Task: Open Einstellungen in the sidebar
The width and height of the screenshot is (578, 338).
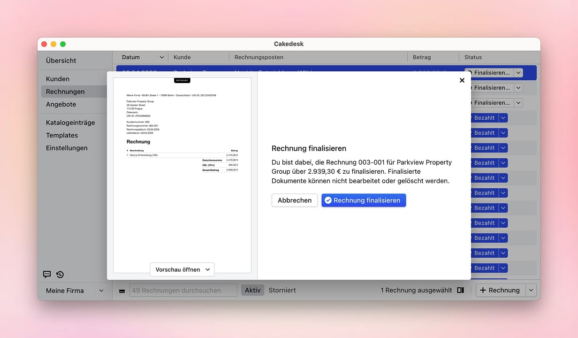Action: pos(67,148)
